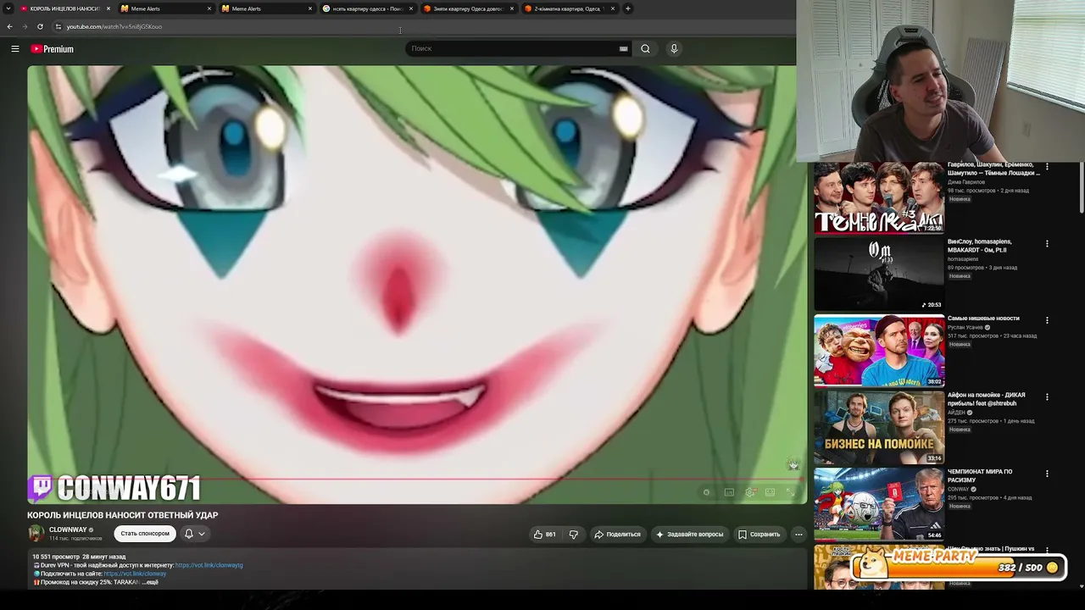Image resolution: width=1085 pixels, height=610 pixels.
Task: Switch to the second Meme Alerts tab
Action: 266,8
